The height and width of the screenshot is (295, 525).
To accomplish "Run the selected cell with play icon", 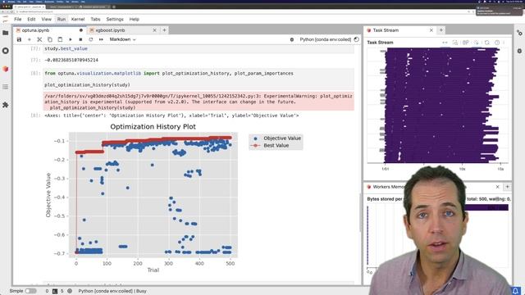I will pyautogui.click(x=71, y=39).
